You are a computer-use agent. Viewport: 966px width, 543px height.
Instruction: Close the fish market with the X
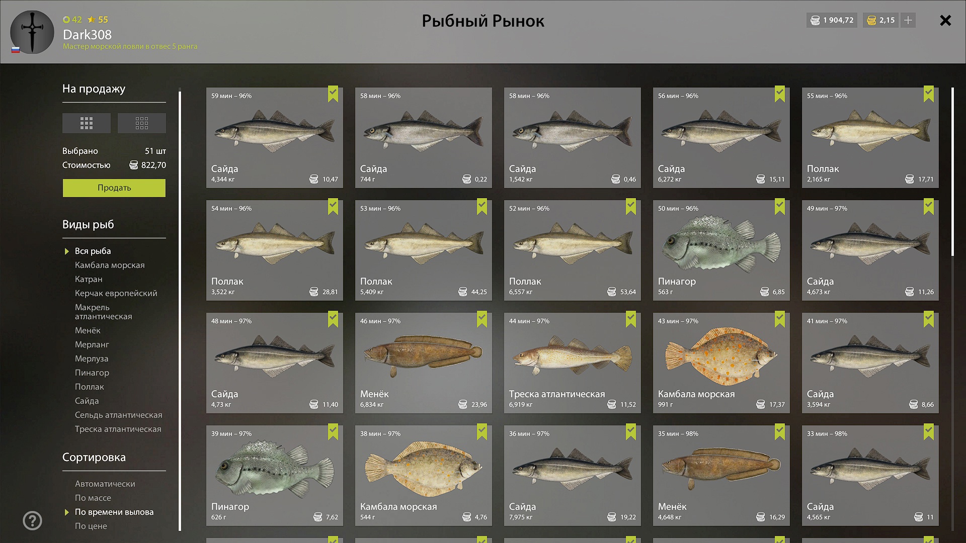[945, 20]
